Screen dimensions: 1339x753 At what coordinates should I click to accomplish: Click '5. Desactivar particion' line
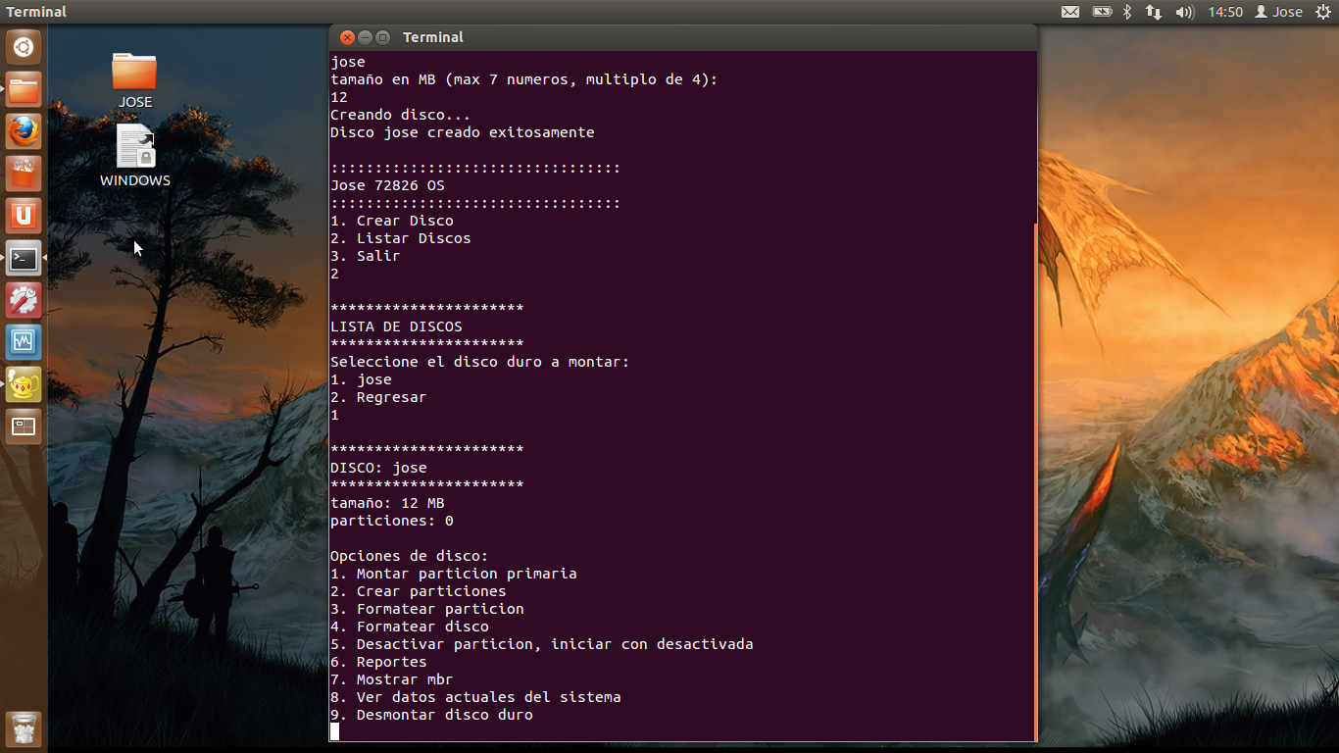tap(541, 644)
